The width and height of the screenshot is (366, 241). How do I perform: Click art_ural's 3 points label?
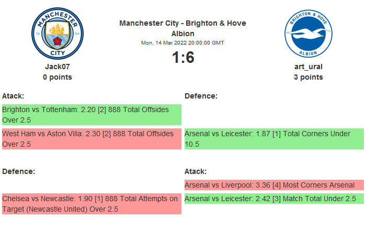pos(308,77)
